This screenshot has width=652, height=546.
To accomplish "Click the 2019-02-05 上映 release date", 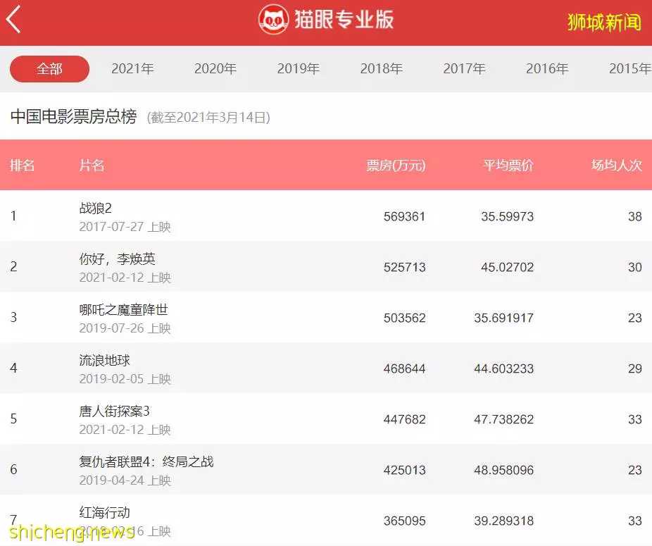I will point(125,379).
